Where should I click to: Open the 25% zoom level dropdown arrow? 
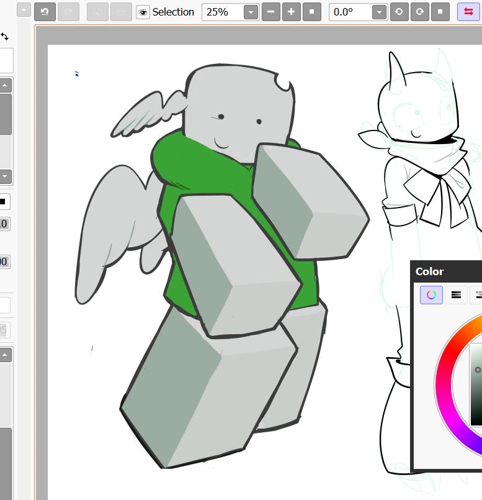pos(251,12)
